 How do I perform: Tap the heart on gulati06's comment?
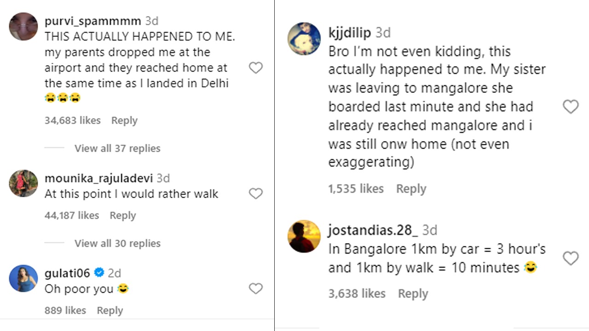[x=255, y=289]
